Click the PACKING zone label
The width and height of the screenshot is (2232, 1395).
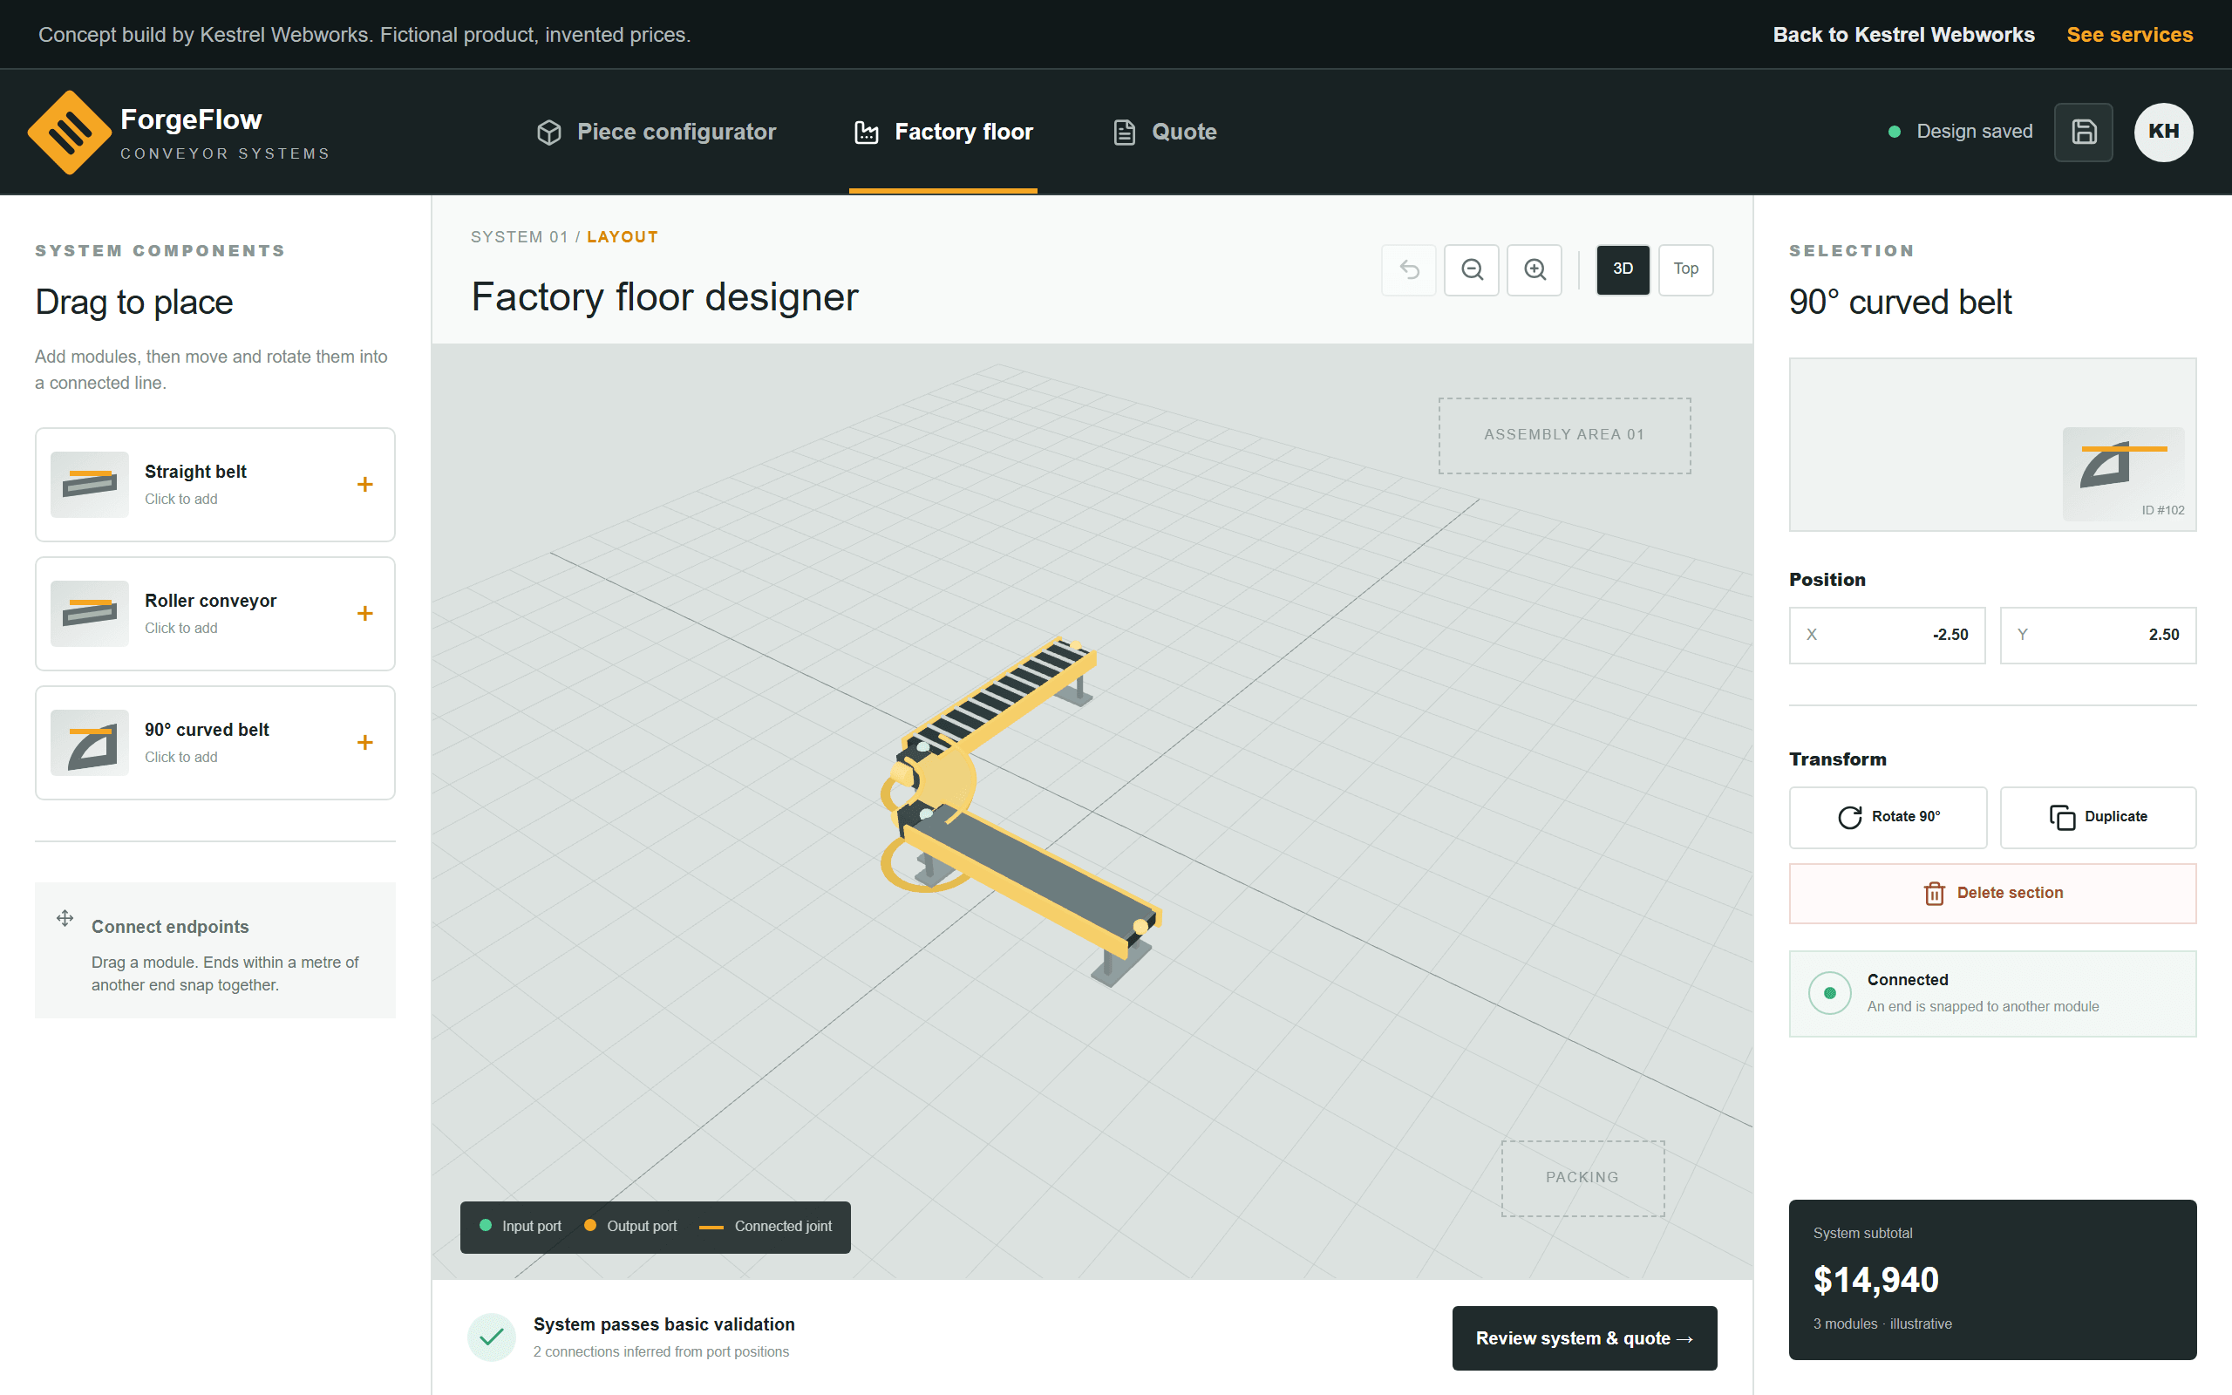(1582, 1177)
